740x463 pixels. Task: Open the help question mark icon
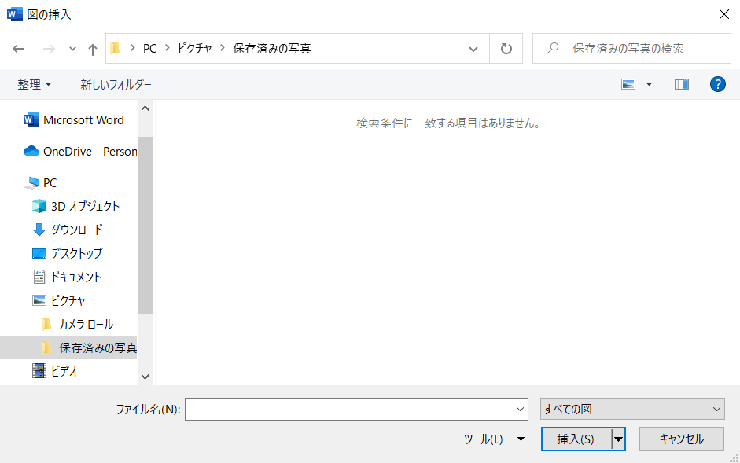point(718,84)
